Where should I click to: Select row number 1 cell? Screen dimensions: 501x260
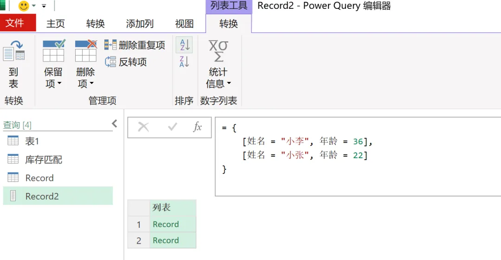click(x=139, y=224)
